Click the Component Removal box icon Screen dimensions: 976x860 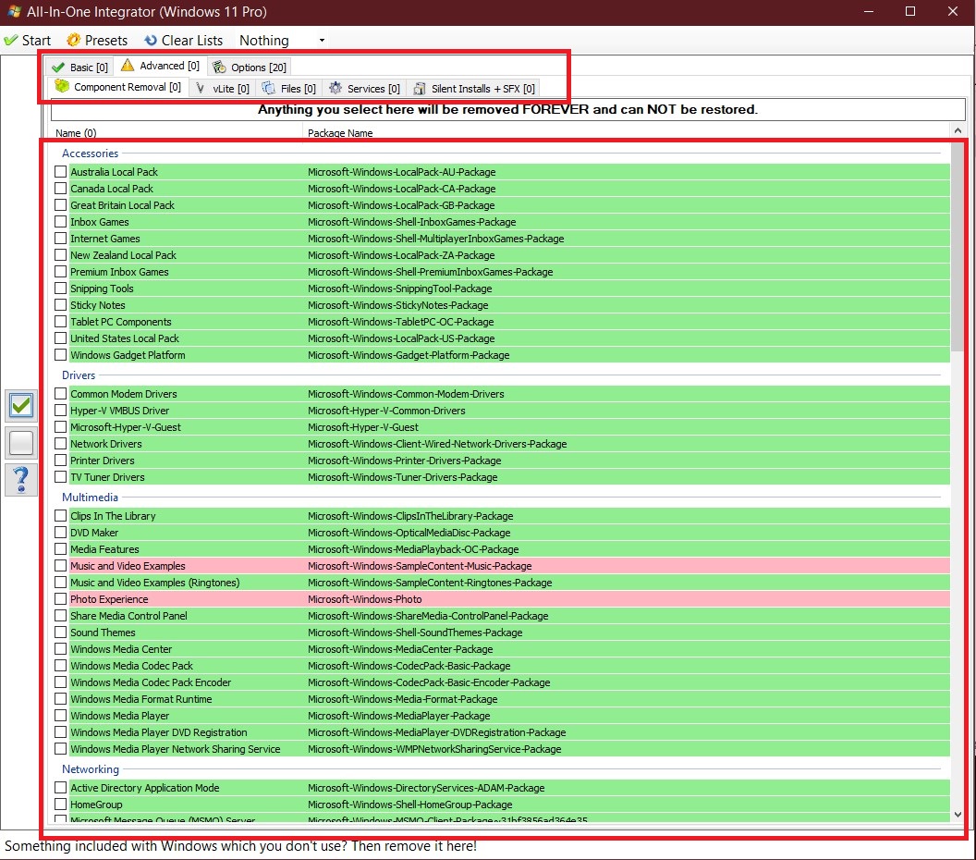pos(61,86)
